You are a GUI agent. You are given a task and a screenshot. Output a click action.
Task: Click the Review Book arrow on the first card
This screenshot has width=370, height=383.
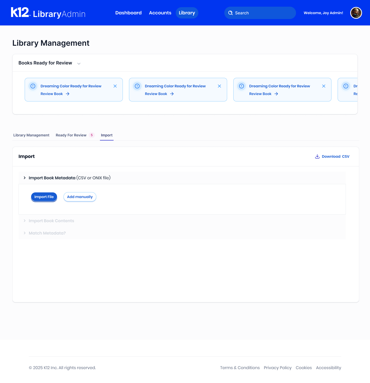(68, 94)
